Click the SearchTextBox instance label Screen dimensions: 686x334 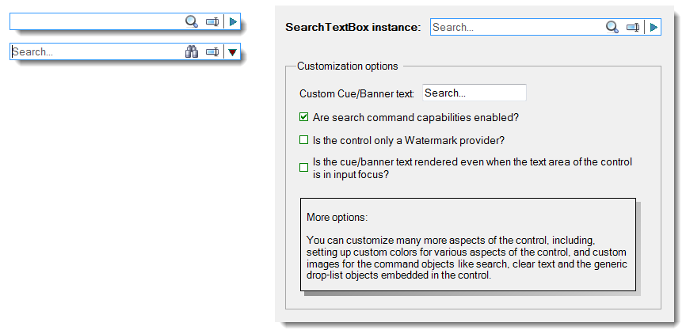point(353,27)
